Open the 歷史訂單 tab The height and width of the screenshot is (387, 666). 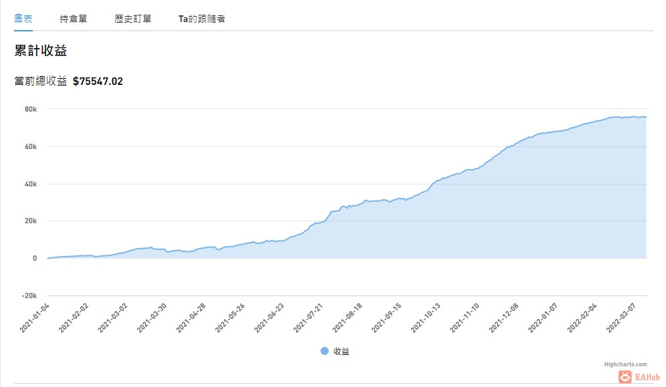133,19
